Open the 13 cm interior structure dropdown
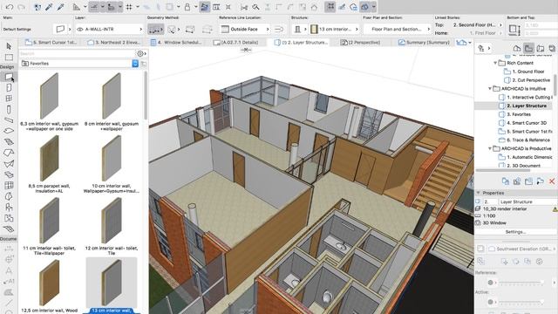 coord(335,29)
